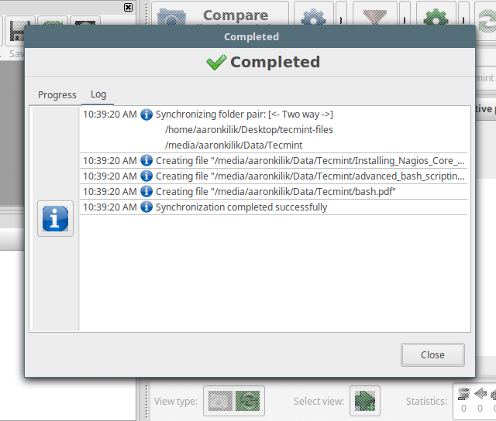Open synchronization settings green gear
This screenshot has width=496, height=421.
[x=436, y=15]
